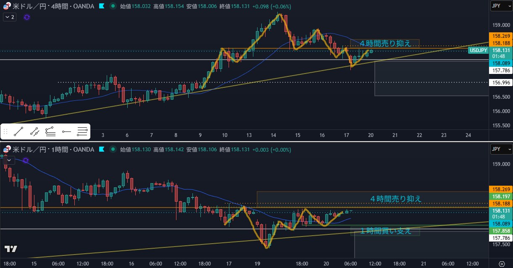Open the JPY currency dropdown on the upper chart
The height and width of the screenshot is (268, 513).
(501, 6)
